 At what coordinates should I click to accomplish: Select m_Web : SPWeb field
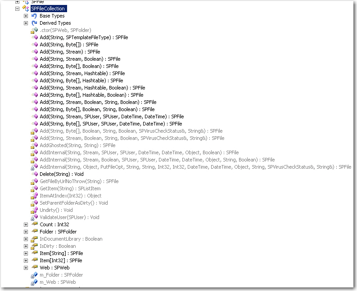click(58, 282)
